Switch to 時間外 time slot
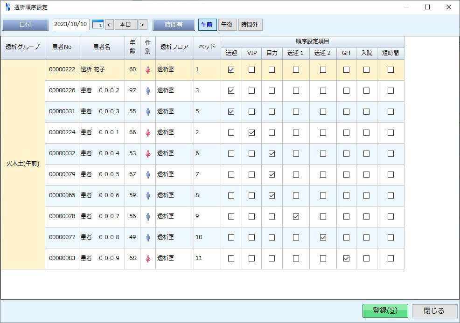Screen dimensions: 460x323 pyautogui.click(x=250, y=25)
